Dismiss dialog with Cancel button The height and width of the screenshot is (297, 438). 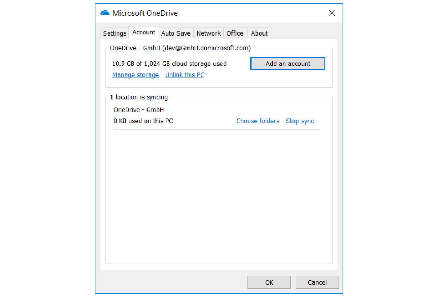pos(317,282)
